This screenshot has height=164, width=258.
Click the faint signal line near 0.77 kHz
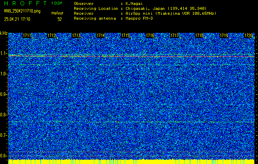(131, 122)
